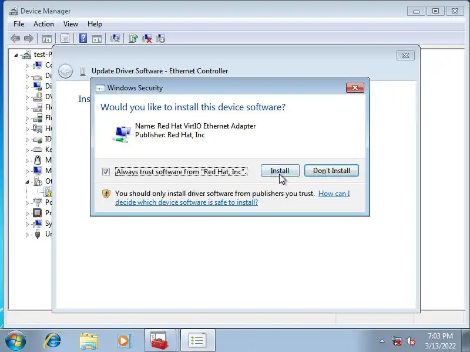The height and width of the screenshot is (352, 470).
Task: Select the Monitors category icon in tree
Action: click(x=38, y=171)
